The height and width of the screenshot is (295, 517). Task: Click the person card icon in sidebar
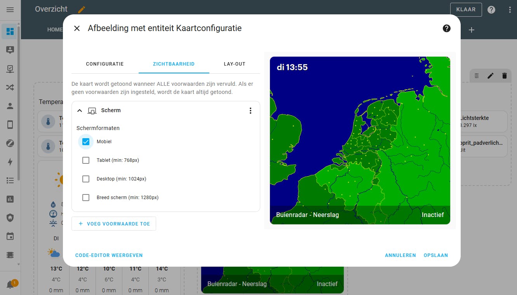point(10,50)
